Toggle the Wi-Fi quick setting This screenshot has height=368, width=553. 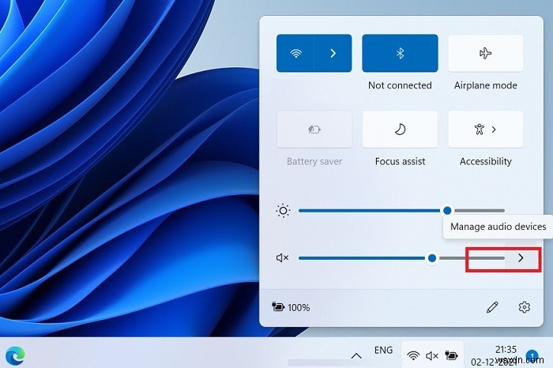[295, 53]
